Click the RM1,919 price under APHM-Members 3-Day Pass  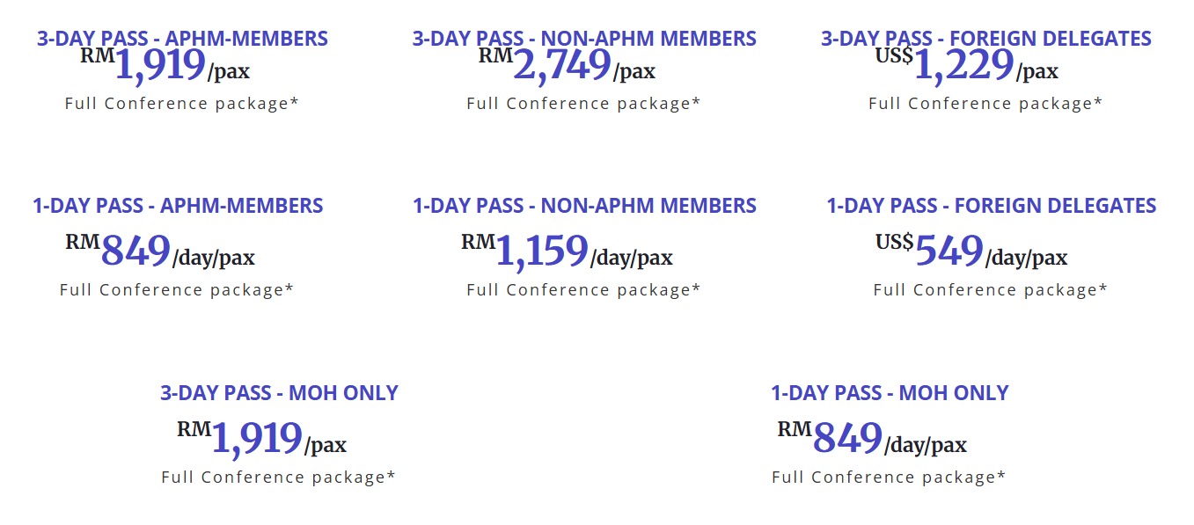tap(165, 67)
